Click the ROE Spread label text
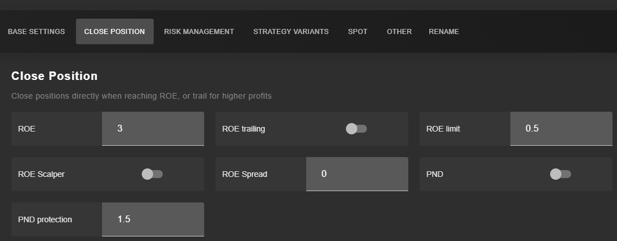 245,174
